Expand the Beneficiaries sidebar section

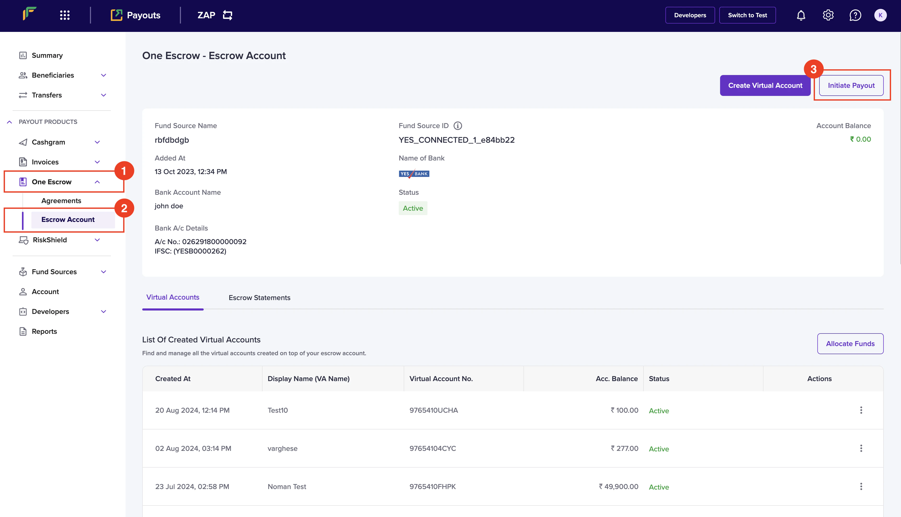[x=103, y=75]
